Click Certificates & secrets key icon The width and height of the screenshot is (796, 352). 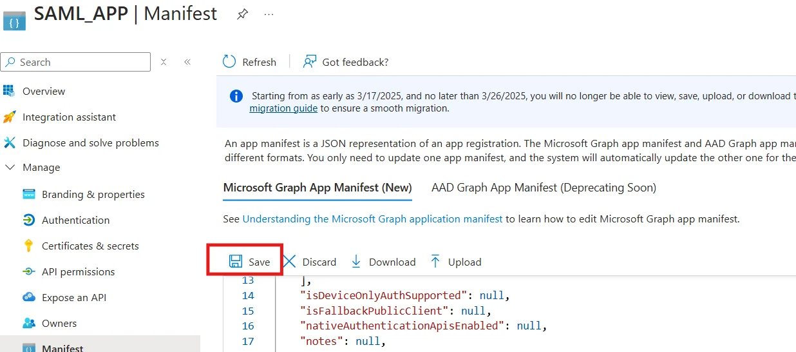click(28, 246)
